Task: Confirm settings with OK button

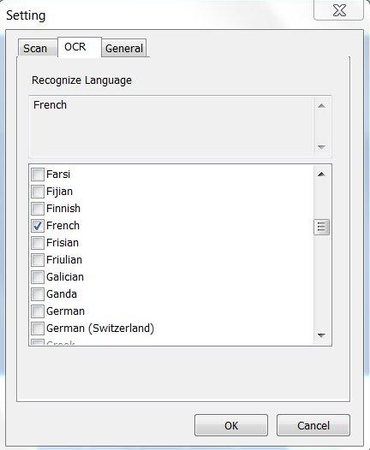Action: pyautogui.click(x=231, y=425)
